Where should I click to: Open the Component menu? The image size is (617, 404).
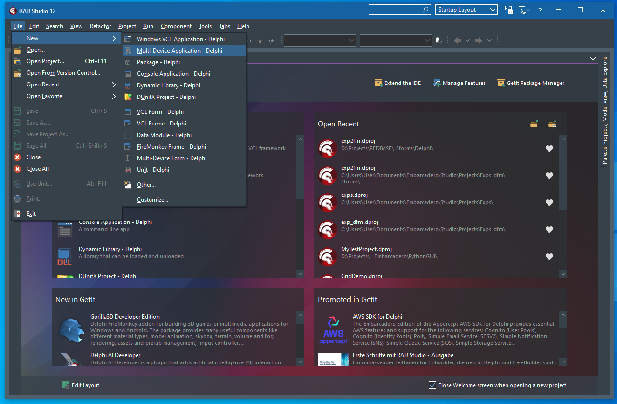(x=176, y=26)
